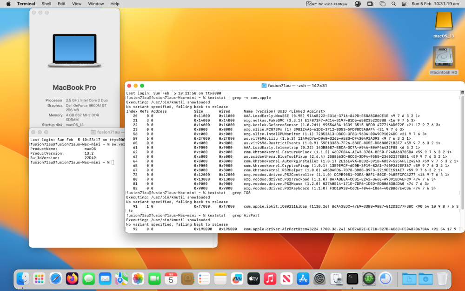Select the Macintosh HD desktop icon
465x291 pixels.
click(x=444, y=60)
